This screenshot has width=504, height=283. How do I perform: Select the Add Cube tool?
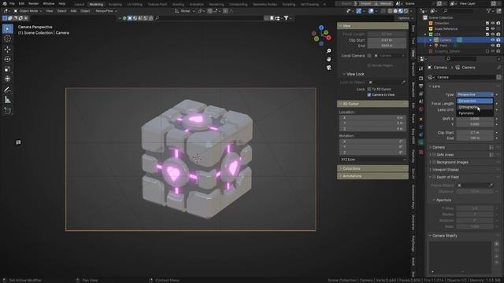click(x=7, y=111)
